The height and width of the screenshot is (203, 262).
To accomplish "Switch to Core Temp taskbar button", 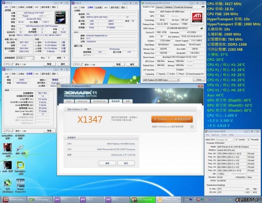I will 142,199.
